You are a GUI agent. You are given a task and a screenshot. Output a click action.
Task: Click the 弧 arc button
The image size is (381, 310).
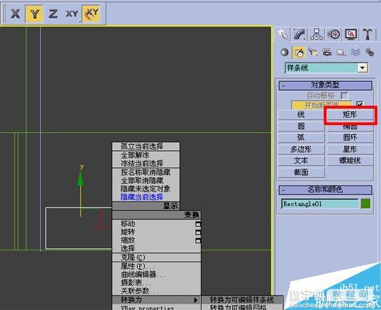point(301,138)
